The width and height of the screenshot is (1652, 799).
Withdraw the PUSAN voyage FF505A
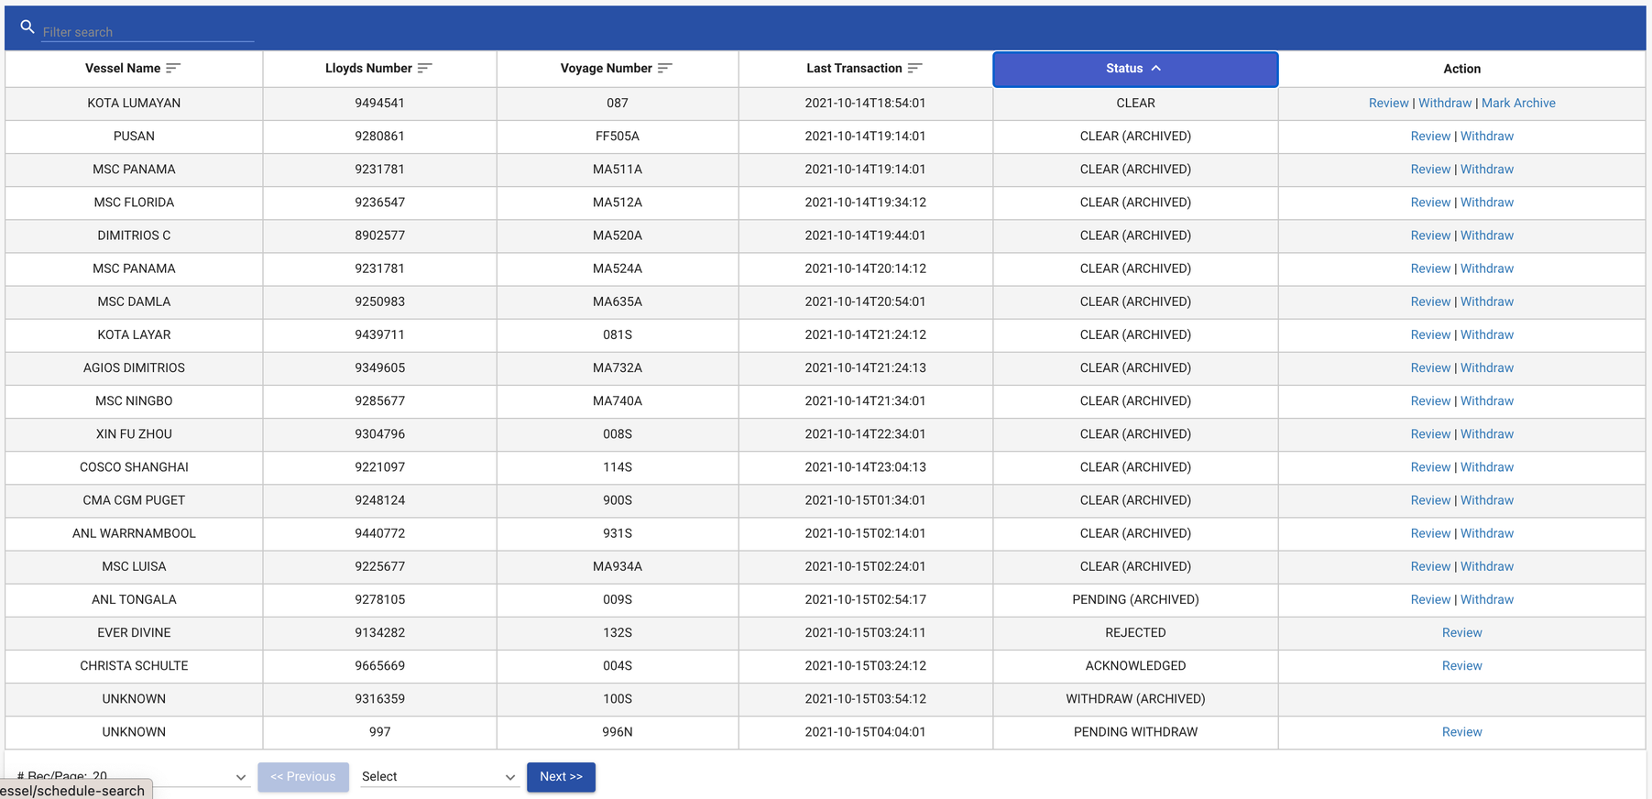(1487, 137)
